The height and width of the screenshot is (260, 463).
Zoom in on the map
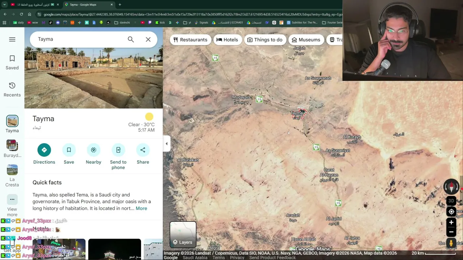(451, 222)
